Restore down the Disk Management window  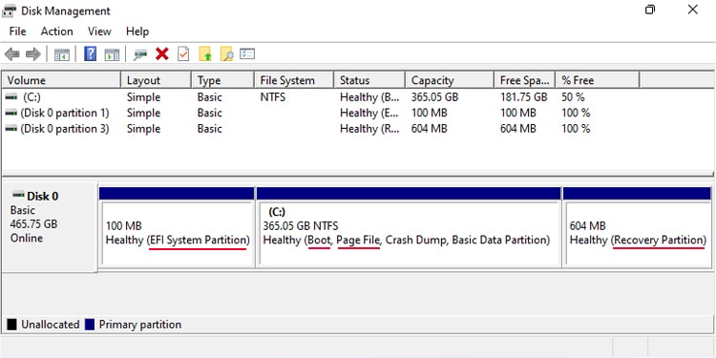(x=650, y=10)
